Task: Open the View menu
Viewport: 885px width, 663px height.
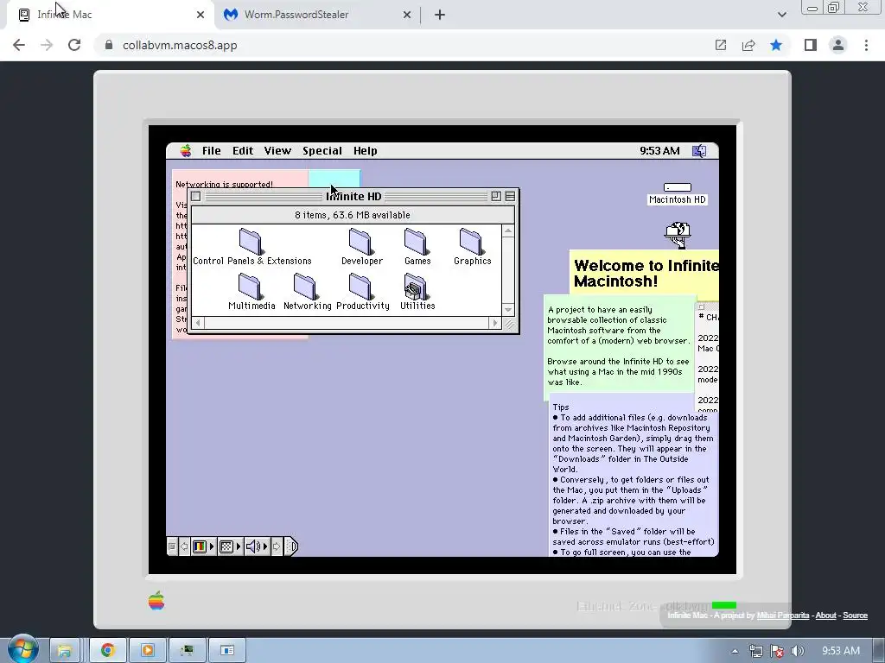Action: click(x=277, y=150)
